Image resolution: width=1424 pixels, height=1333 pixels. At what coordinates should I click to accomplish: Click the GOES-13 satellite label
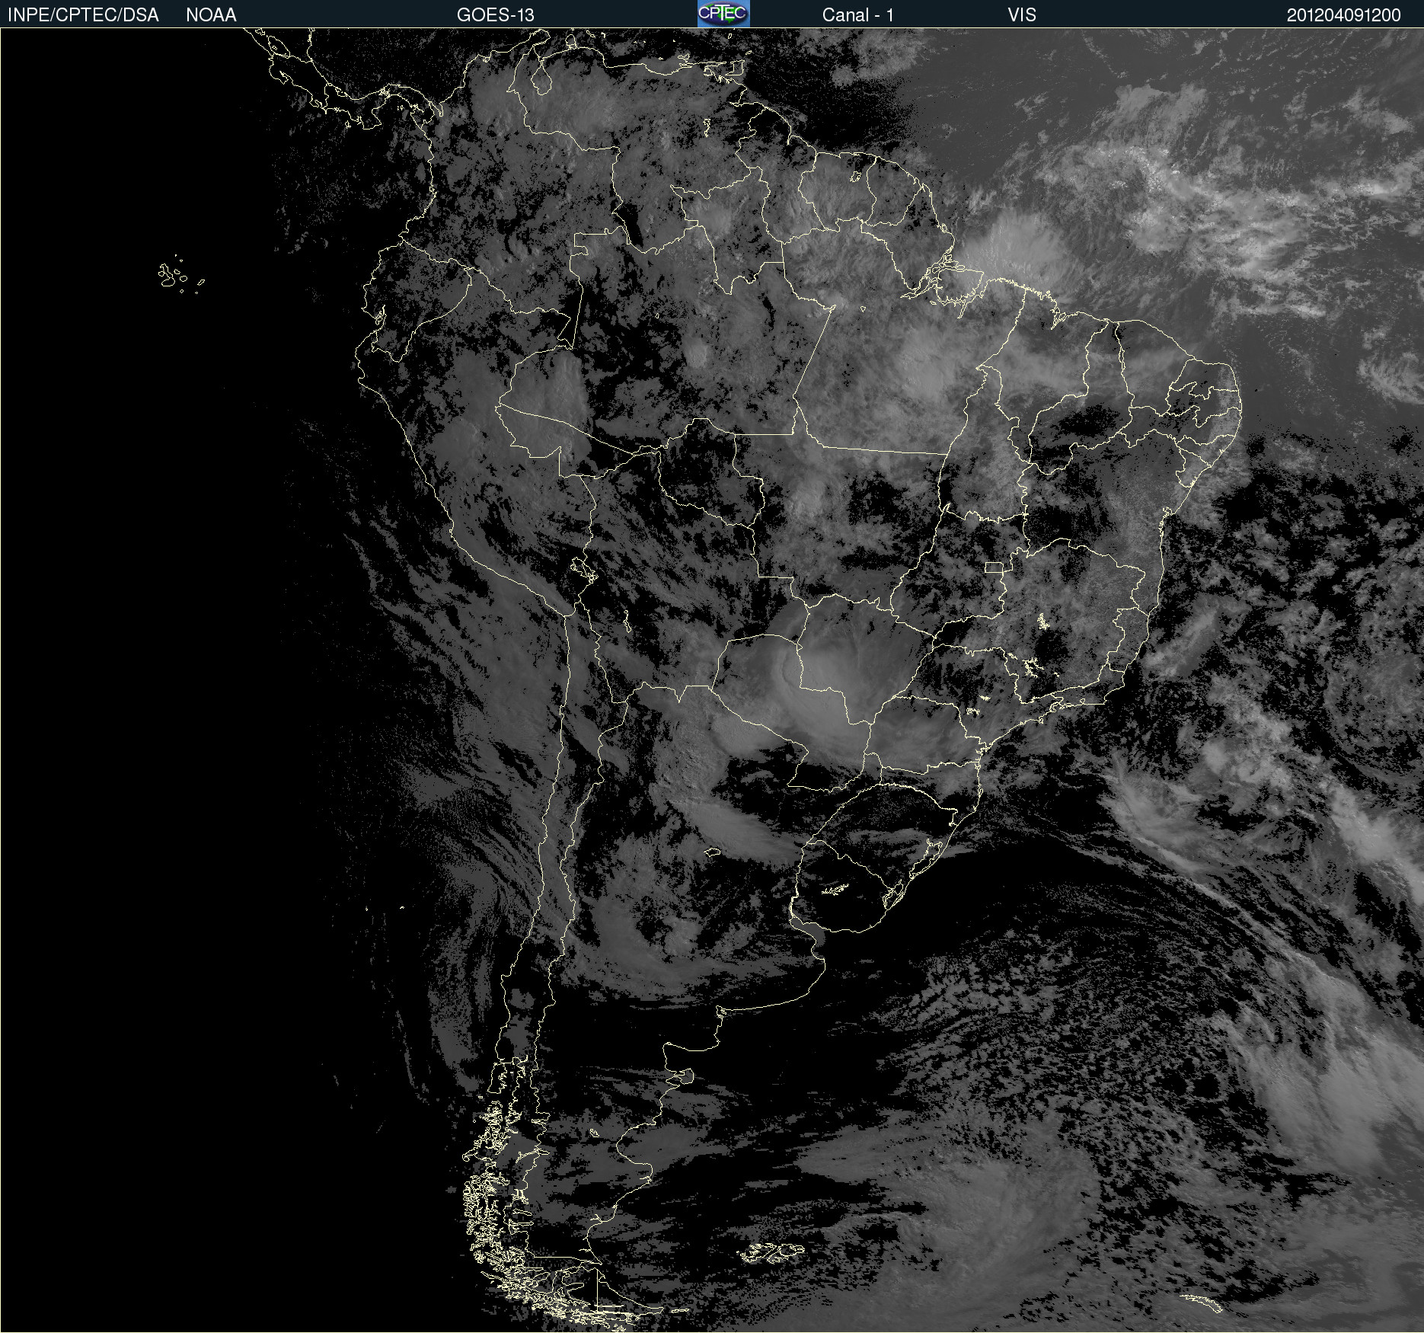(496, 15)
